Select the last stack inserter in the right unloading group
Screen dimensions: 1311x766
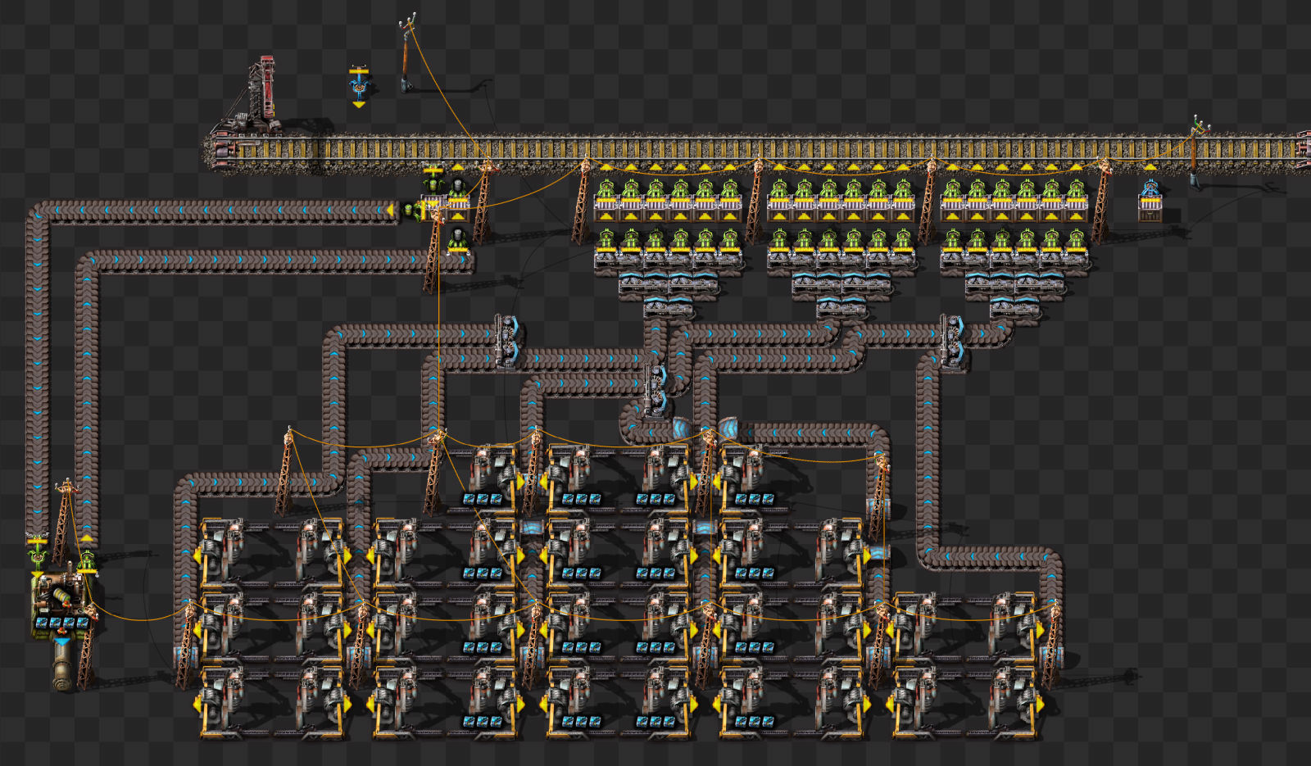tap(1076, 193)
